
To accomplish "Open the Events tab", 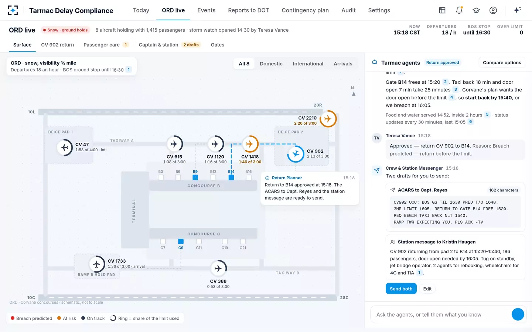I will pos(207,10).
